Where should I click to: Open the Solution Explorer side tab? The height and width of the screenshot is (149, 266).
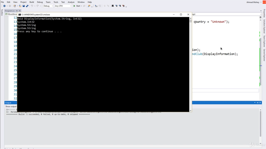click(x=264, y=26)
